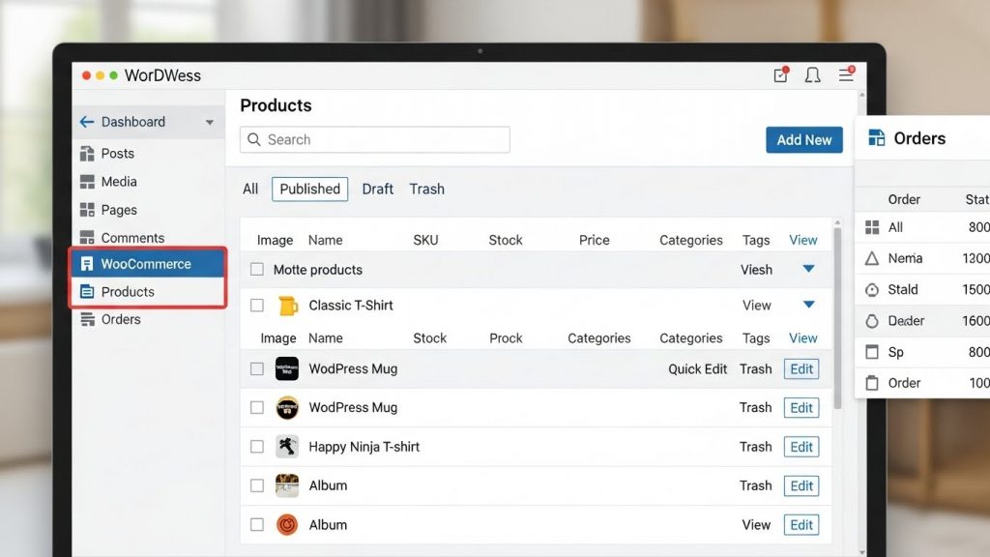Click Trash for Happy Ninja T-shirt

(x=756, y=447)
